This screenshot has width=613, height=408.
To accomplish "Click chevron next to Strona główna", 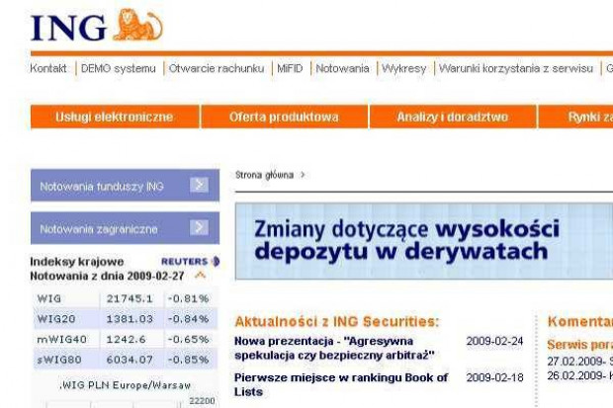I will point(303,175).
